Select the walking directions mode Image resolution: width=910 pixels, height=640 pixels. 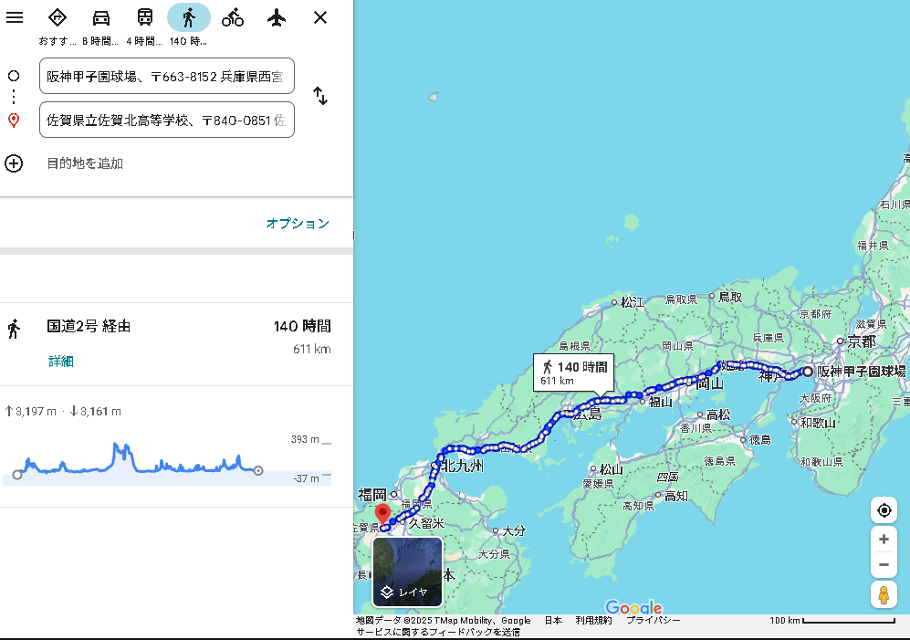pos(189,17)
